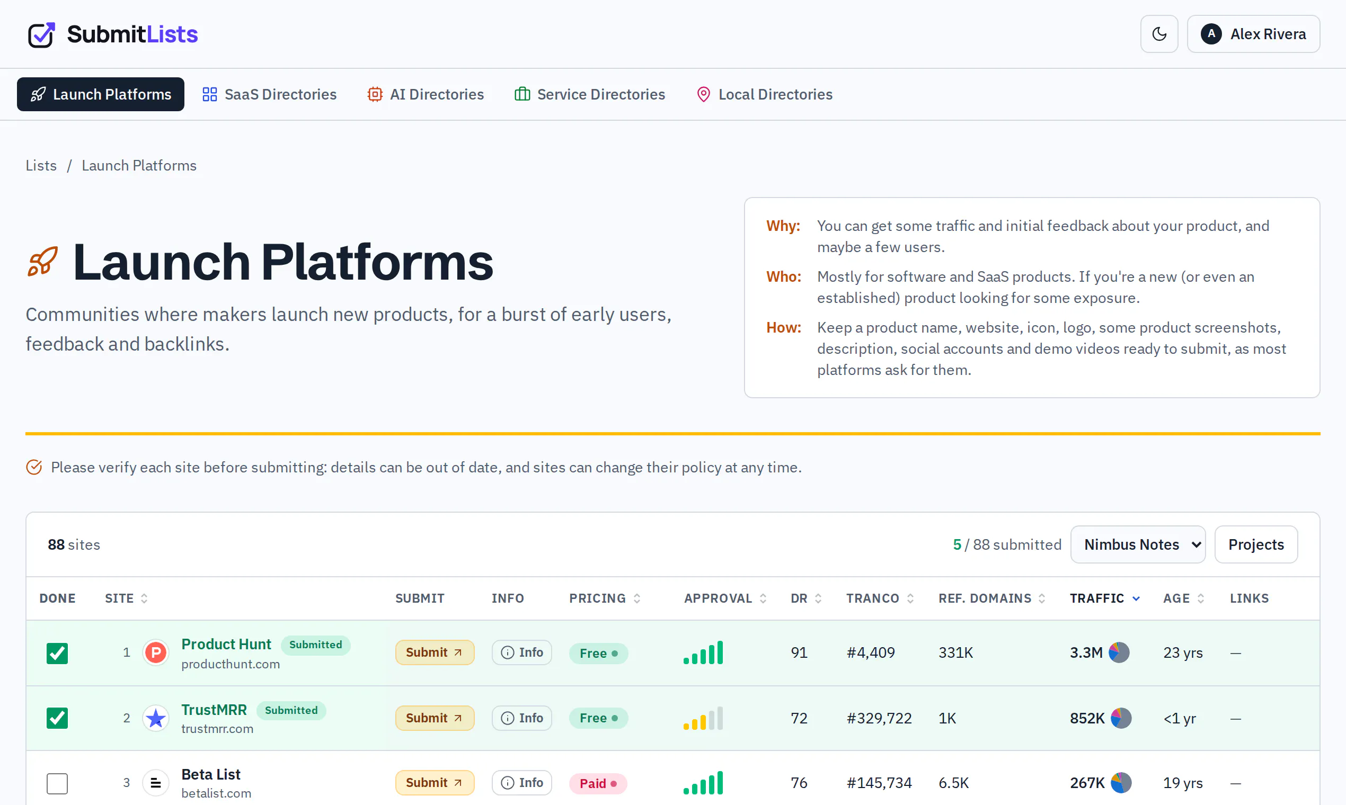Viewport: 1346px width, 805px height.
Task: Sort by Age column header
Action: (1183, 598)
